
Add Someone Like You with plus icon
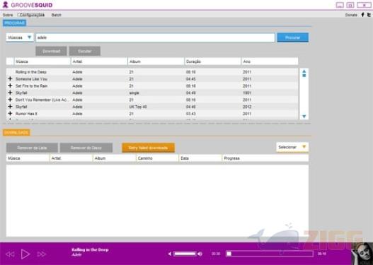pos(10,78)
